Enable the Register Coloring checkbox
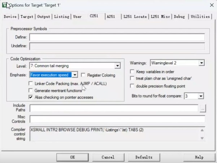This screenshot has width=217, height=163. [84, 75]
